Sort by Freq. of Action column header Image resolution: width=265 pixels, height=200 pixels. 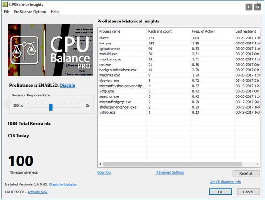click(212, 31)
